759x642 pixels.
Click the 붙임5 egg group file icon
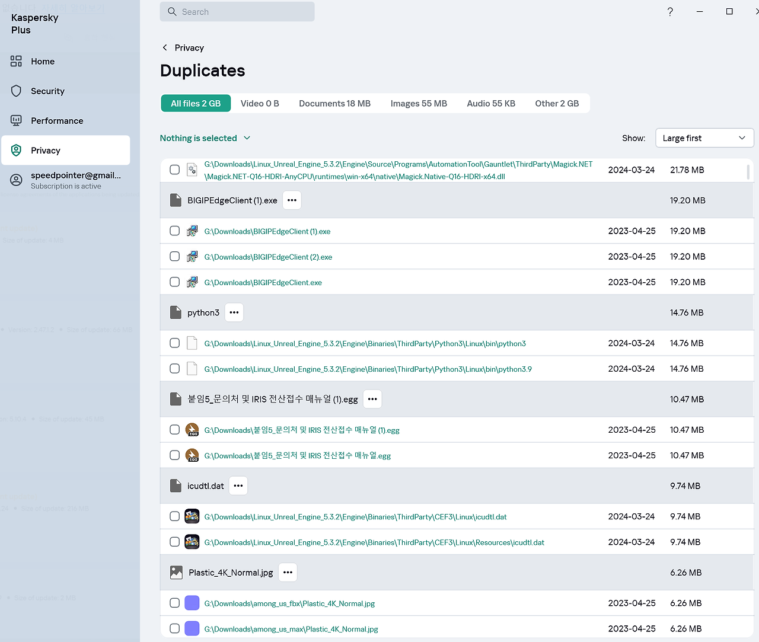click(x=176, y=399)
